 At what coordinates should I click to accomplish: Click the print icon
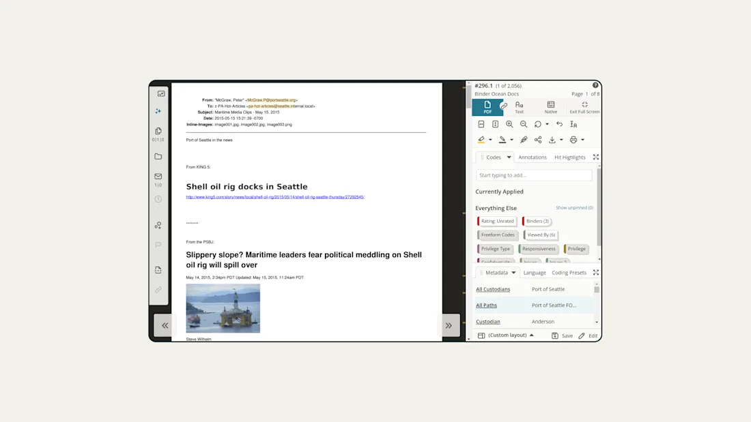pos(573,140)
